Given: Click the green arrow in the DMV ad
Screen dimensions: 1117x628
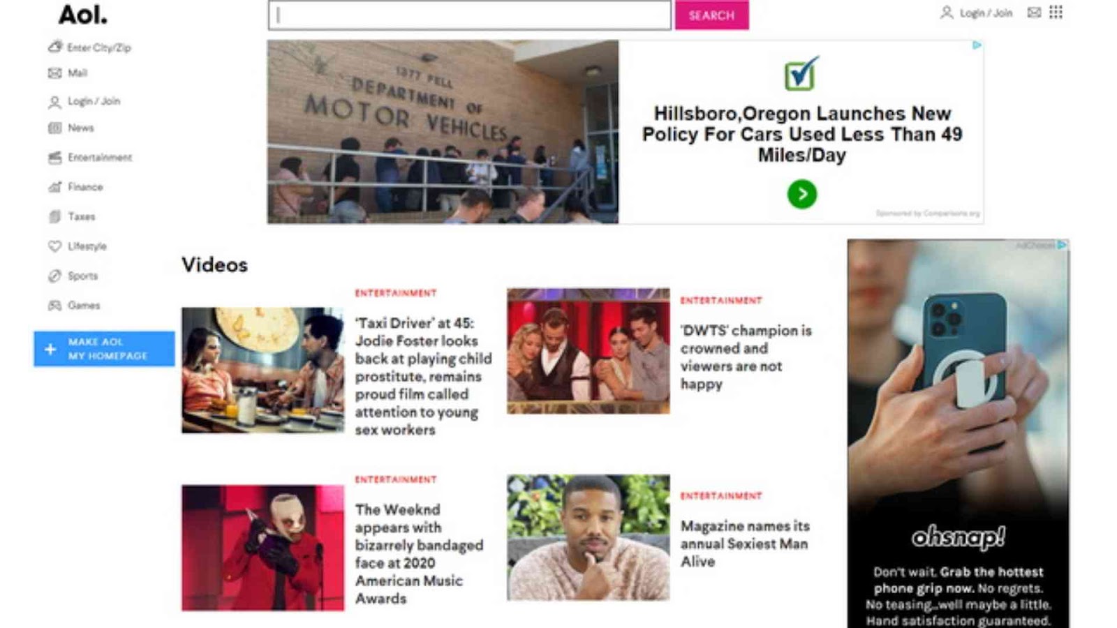Looking at the screenshot, I should [801, 194].
